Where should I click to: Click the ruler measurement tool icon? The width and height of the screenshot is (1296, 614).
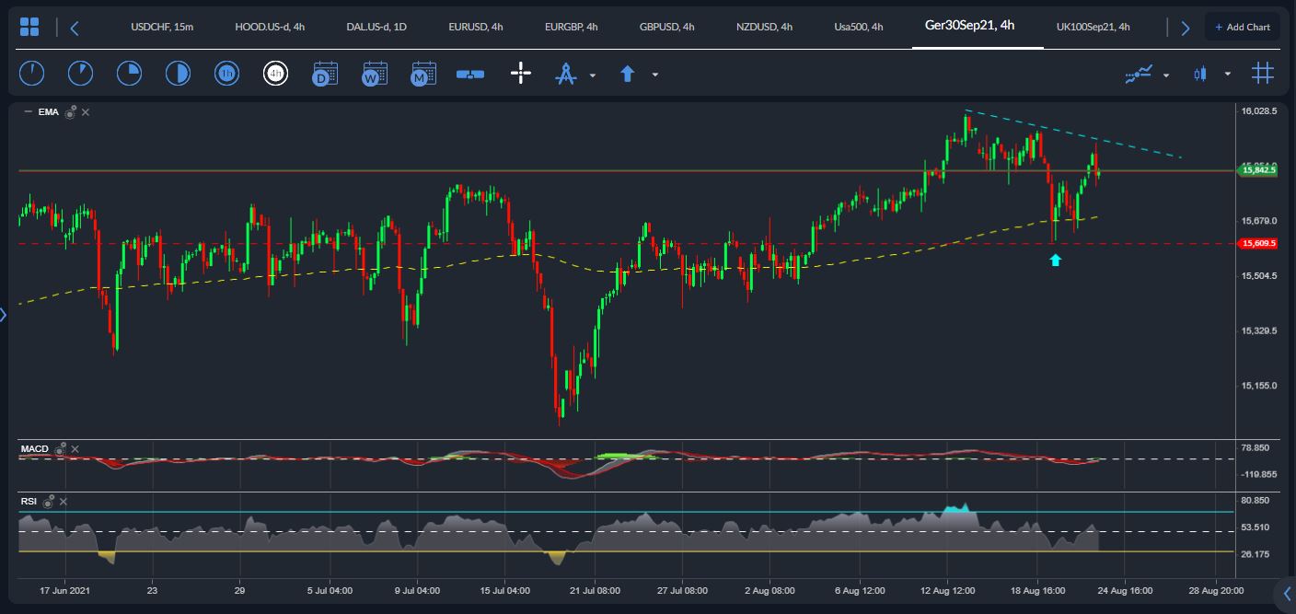470,74
